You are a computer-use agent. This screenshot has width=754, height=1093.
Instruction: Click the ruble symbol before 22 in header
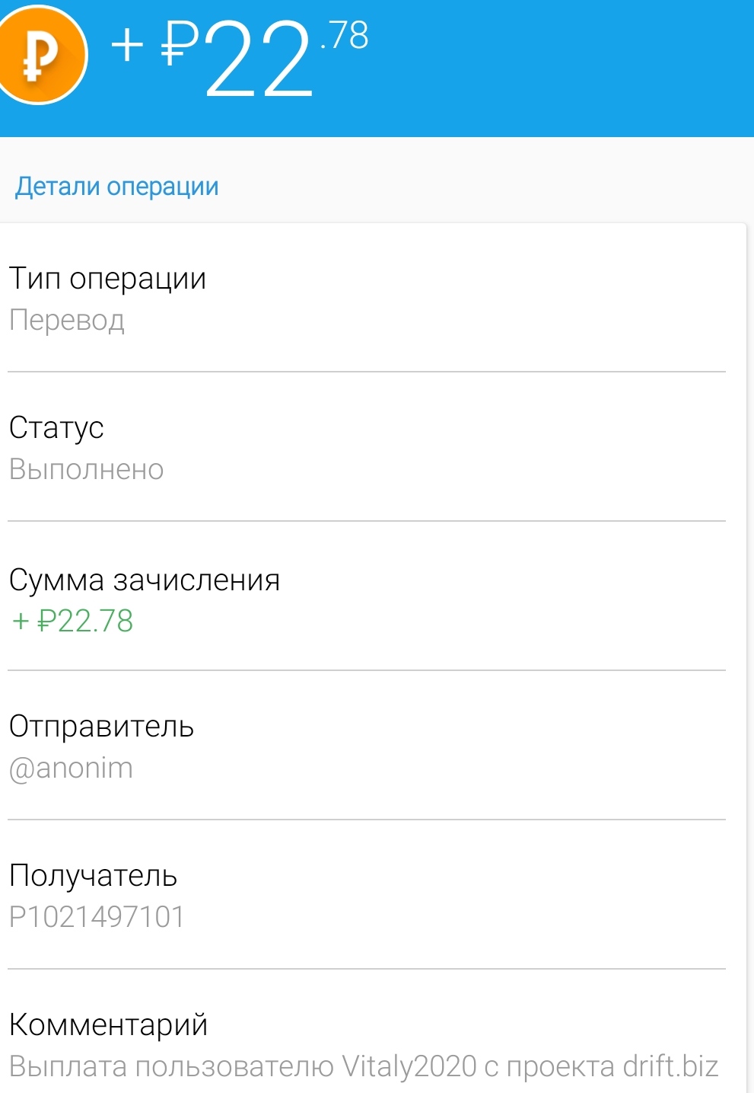[x=180, y=44]
